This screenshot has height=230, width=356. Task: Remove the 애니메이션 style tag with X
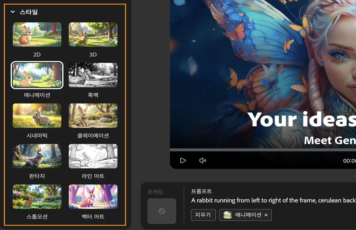click(x=266, y=215)
